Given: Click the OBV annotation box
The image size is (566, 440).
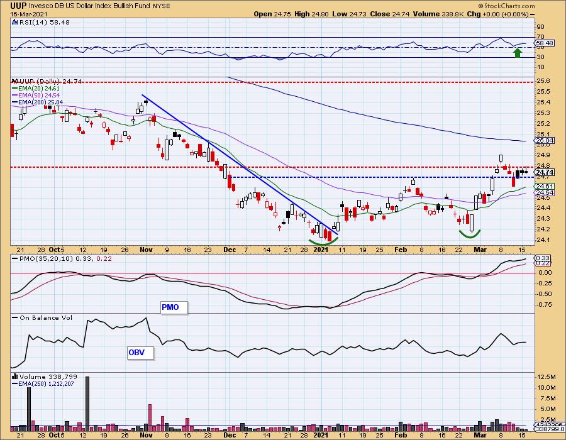Looking at the screenshot, I should [141, 353].
